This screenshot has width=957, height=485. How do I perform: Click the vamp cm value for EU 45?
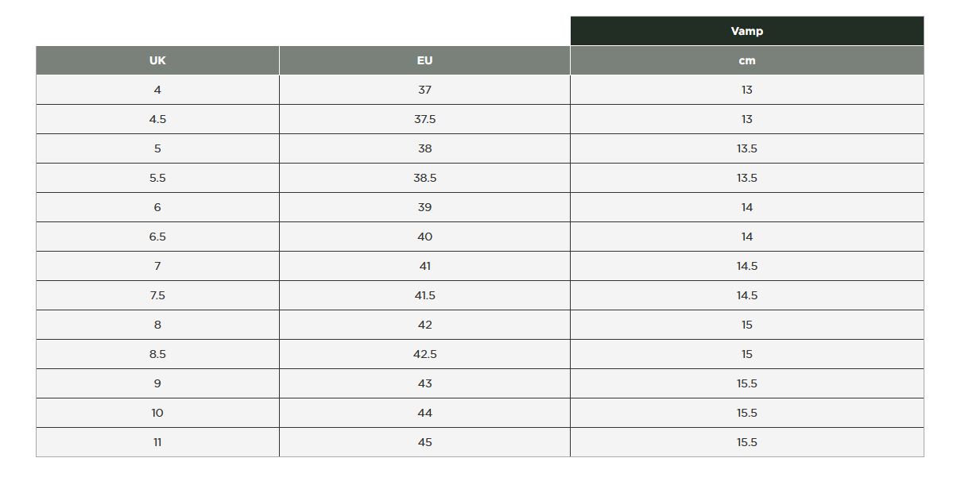coord(746,442)
